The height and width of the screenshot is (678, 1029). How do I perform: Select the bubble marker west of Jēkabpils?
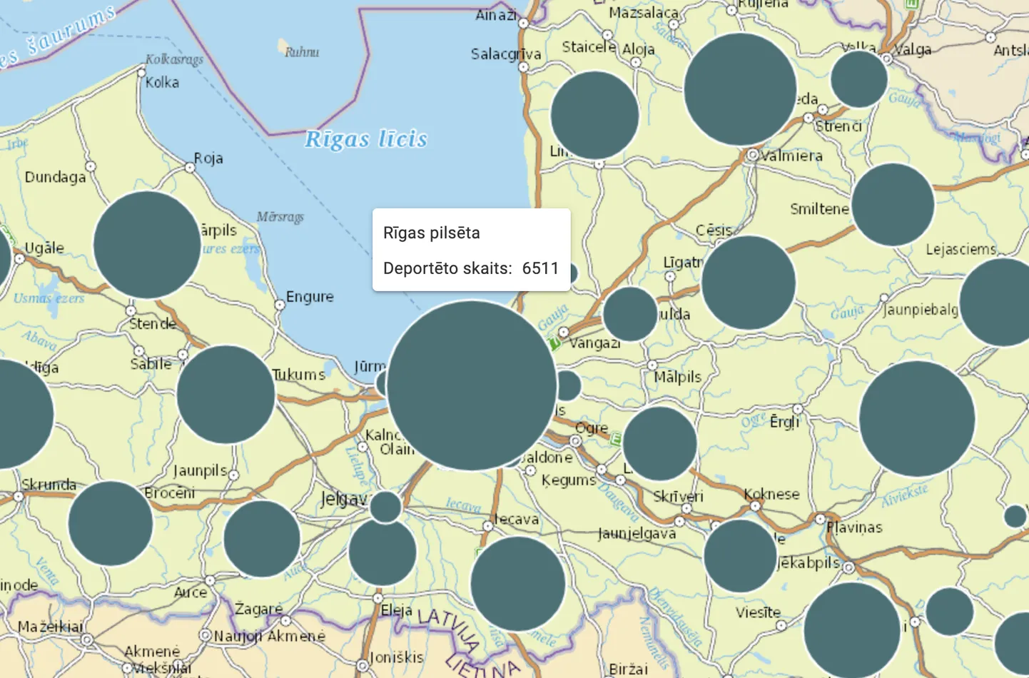tap(740, 555)
